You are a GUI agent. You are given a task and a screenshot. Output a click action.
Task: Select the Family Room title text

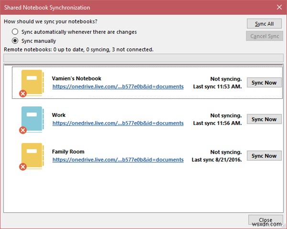click(x=68, y=152)
